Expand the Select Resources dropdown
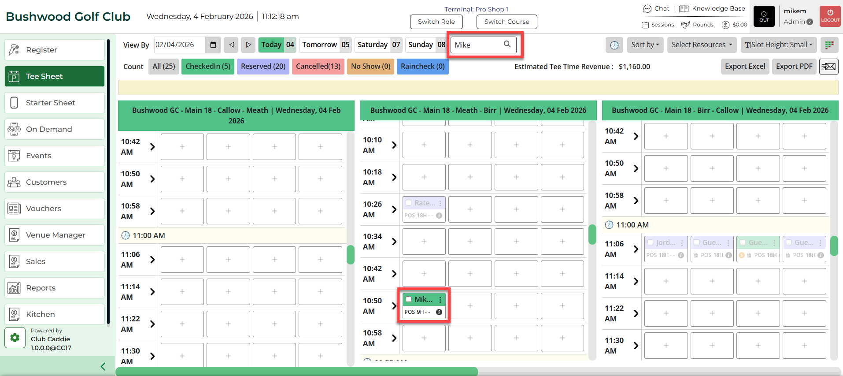The image size is (843, 376). point(702,45)
